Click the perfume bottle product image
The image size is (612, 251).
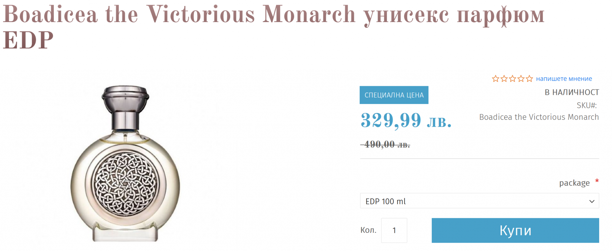(x=125, y=163)
